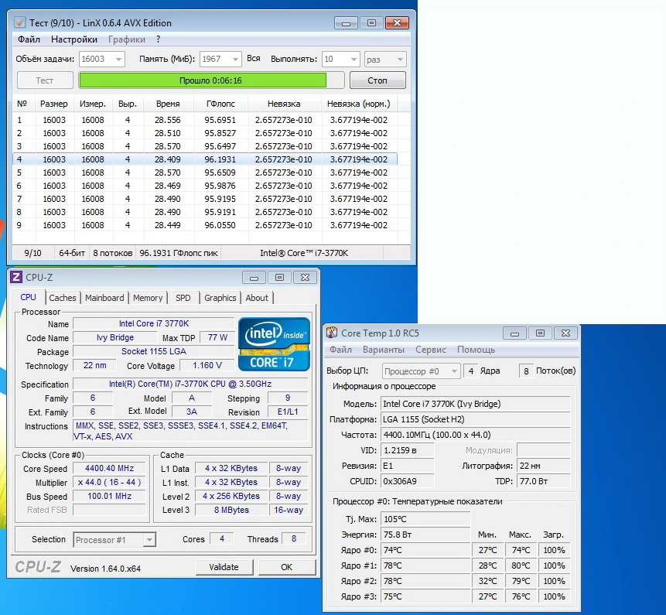Click the Энергия value 75.8 Вт

coord(425,535)
